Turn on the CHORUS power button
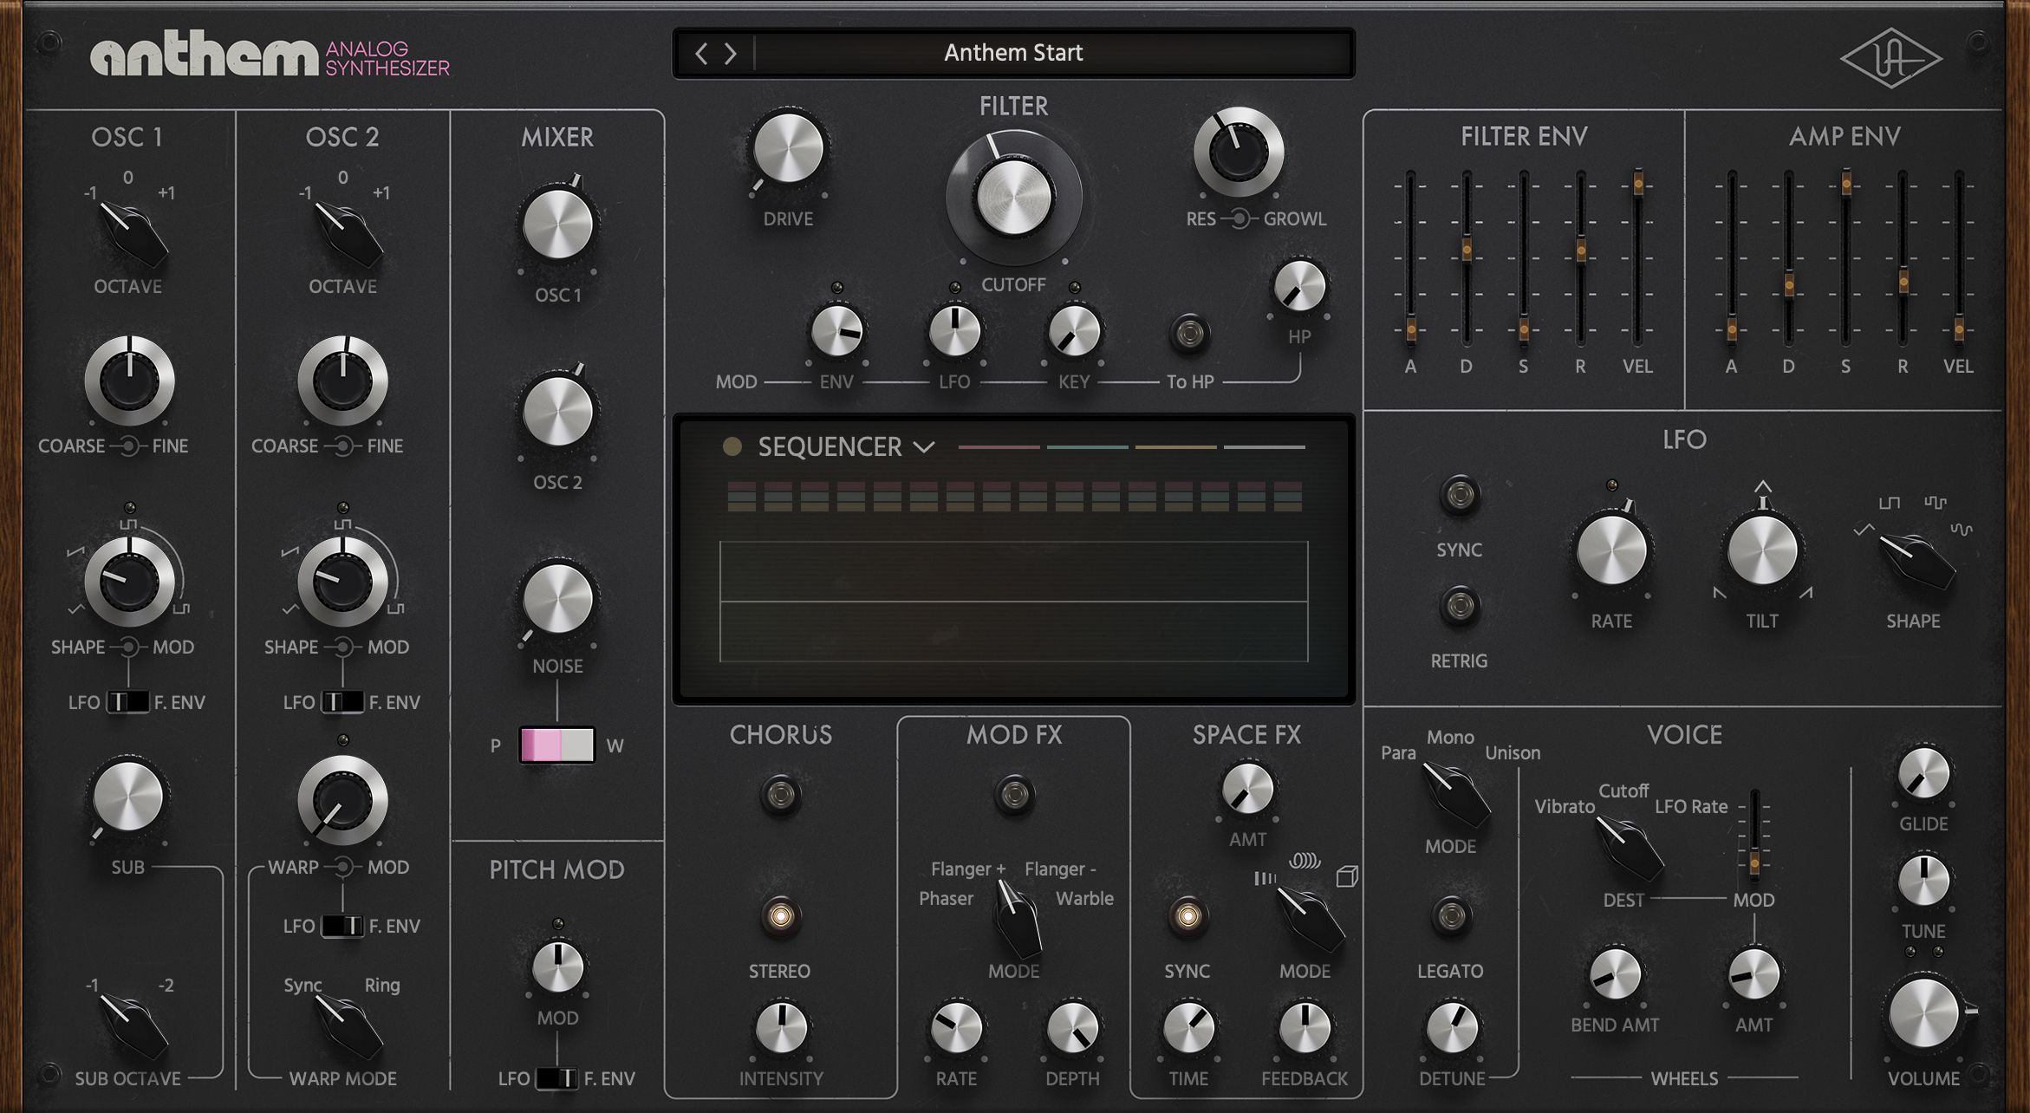Image resolution: width=2030 pixels, height=1113 pixels. coord(780,794)
